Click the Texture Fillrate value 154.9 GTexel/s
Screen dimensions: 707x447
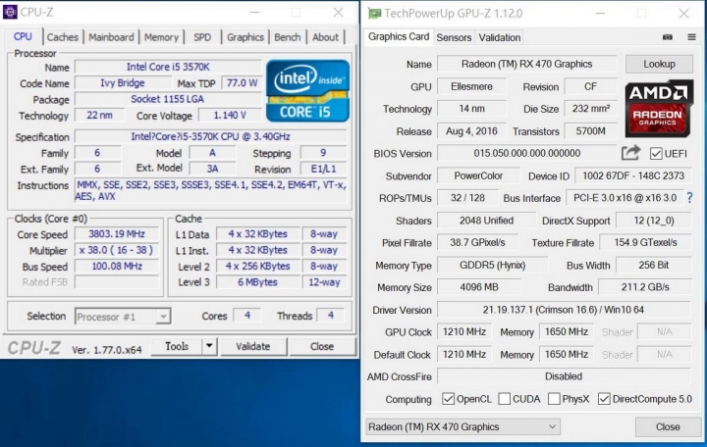point(645,243)
